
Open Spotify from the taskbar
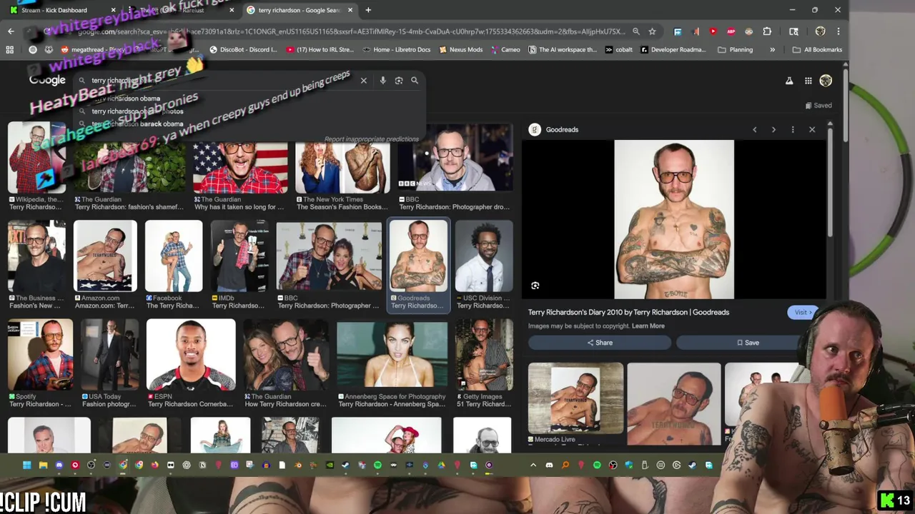pos(377,465)
